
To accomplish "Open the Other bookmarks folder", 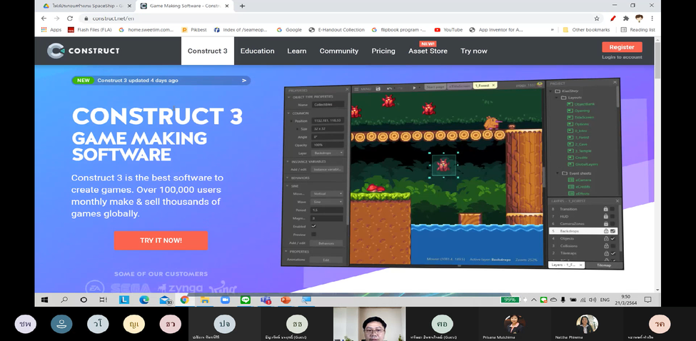I will point(586,30).
